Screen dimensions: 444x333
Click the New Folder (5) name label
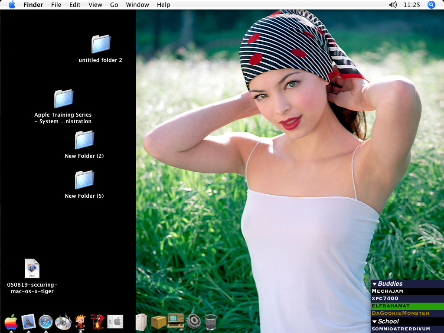84,196
